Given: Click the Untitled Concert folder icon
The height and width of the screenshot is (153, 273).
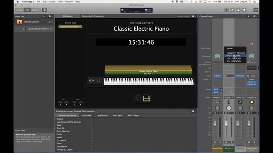Looking at the screenshot, I should 19,22.
